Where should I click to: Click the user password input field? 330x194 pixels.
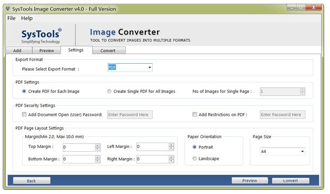130,115
